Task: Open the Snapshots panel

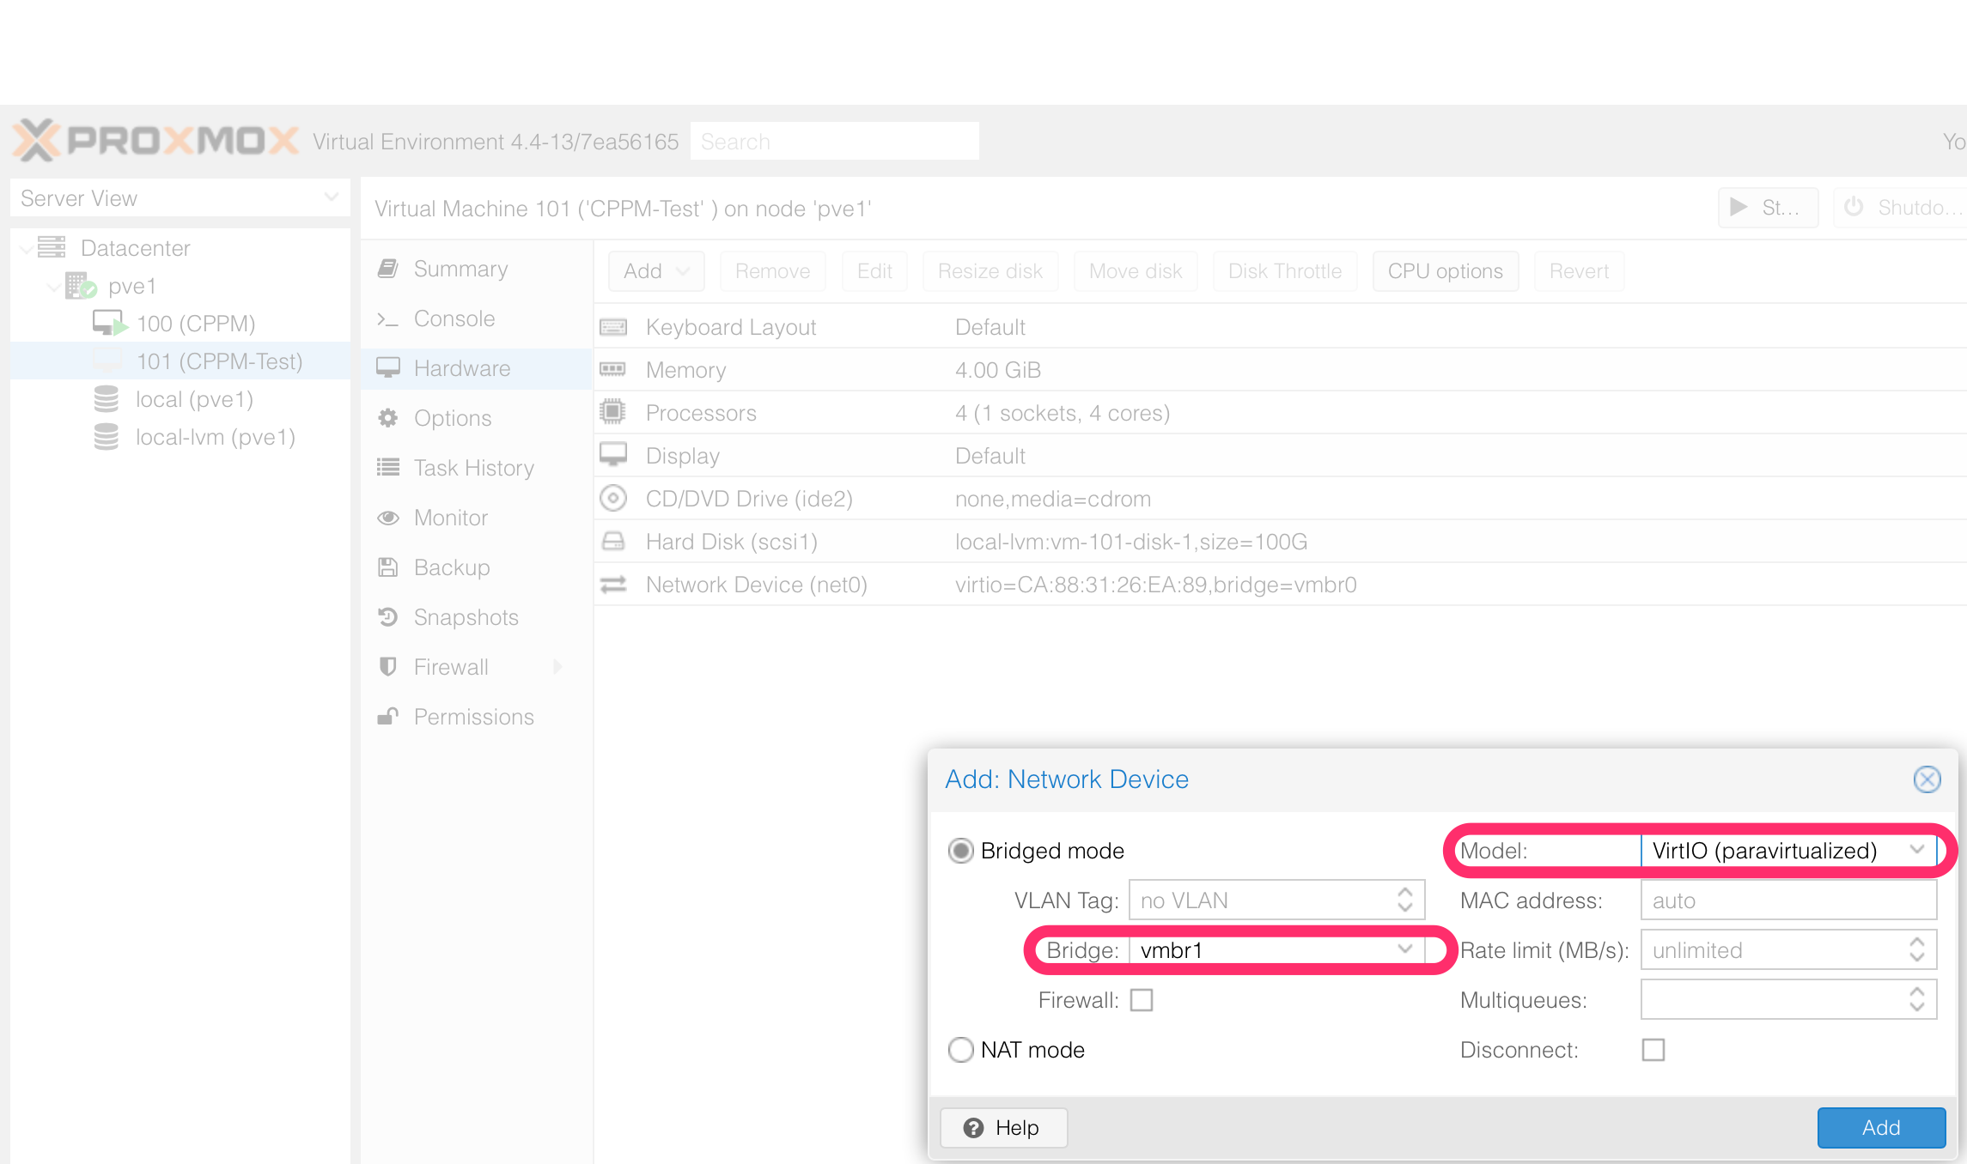Action: (x=466, y=617)
